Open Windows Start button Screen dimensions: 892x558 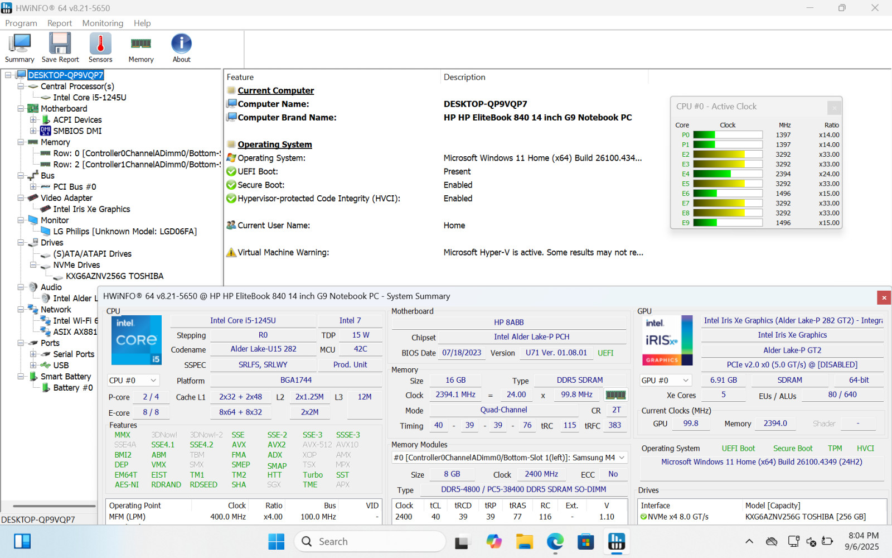pyautogui.click(x=276, y=541)
